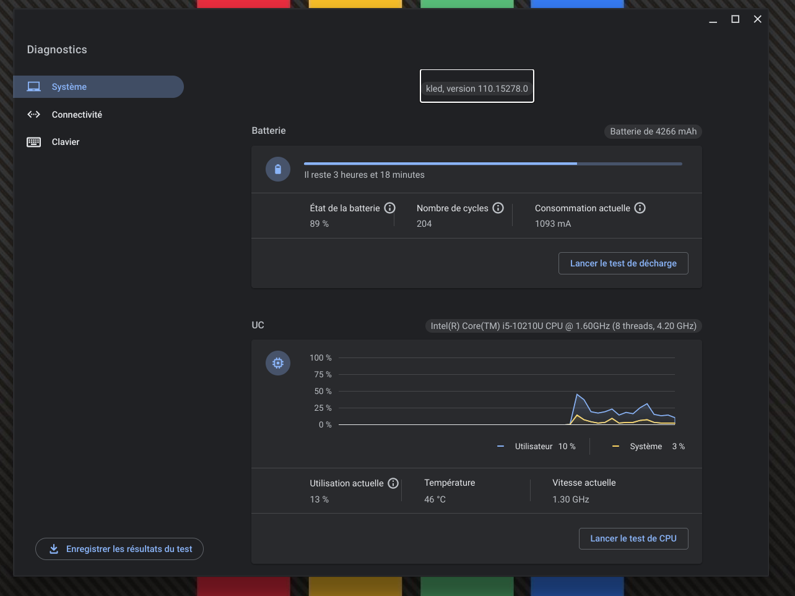Launch the CPU test

click(x=633, y=538)
